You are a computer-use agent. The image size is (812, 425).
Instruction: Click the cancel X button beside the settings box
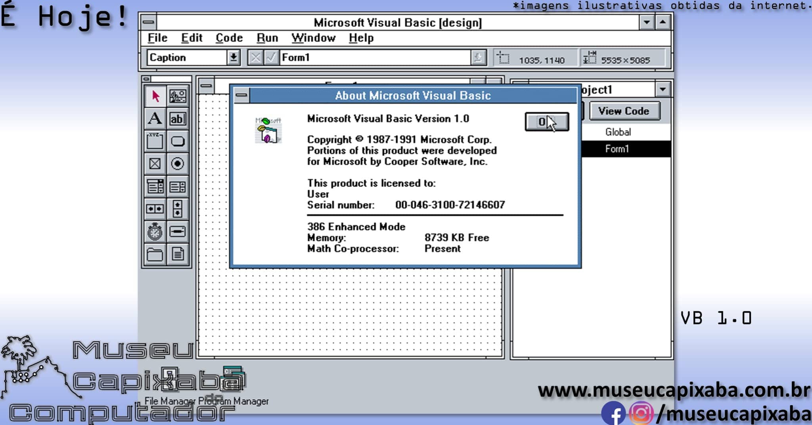pos(256,58)
